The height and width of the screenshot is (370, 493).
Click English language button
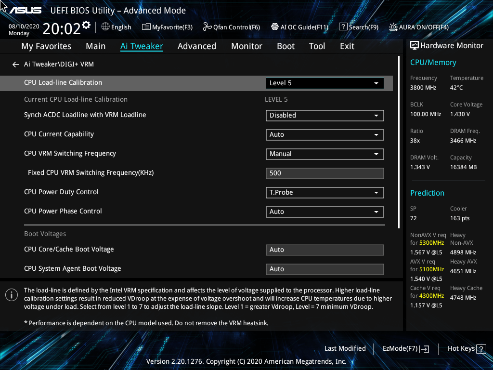121,27
